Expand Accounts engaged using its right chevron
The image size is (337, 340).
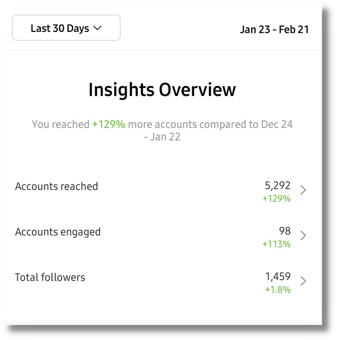coord(303,236)
